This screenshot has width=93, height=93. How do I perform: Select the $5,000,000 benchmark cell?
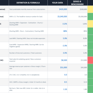tap(78, 16)
